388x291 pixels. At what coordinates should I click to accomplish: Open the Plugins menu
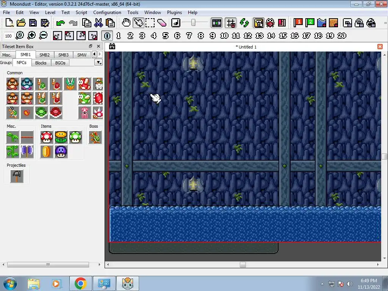[174, 13]
